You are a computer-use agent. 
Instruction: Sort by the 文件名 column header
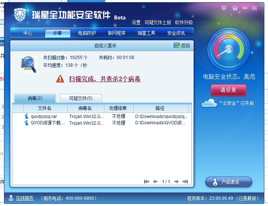(45, 108)
